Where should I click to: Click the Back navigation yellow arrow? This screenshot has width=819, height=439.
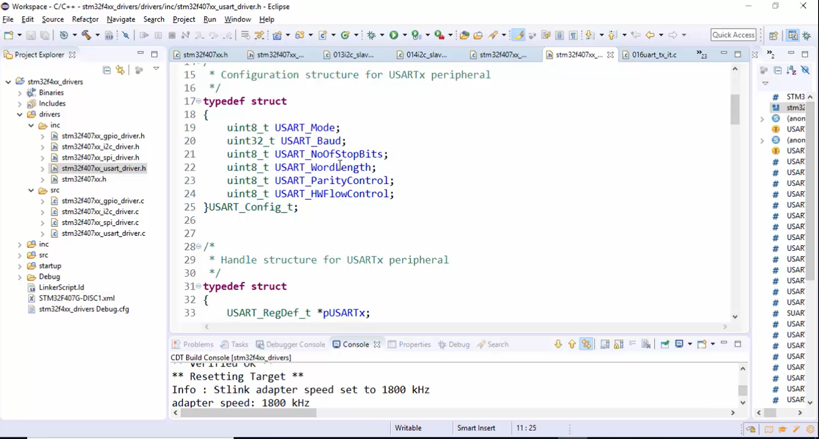click(650, 35)
